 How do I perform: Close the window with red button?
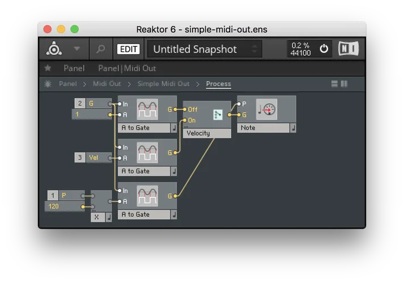tap(48, 29)
